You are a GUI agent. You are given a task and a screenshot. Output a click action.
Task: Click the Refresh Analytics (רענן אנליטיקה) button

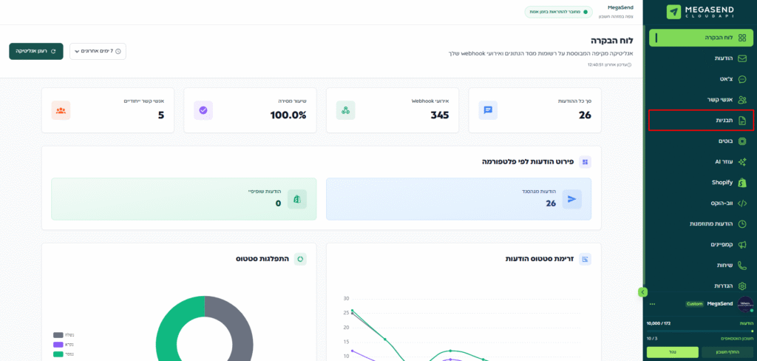click(x=35, y=51)
